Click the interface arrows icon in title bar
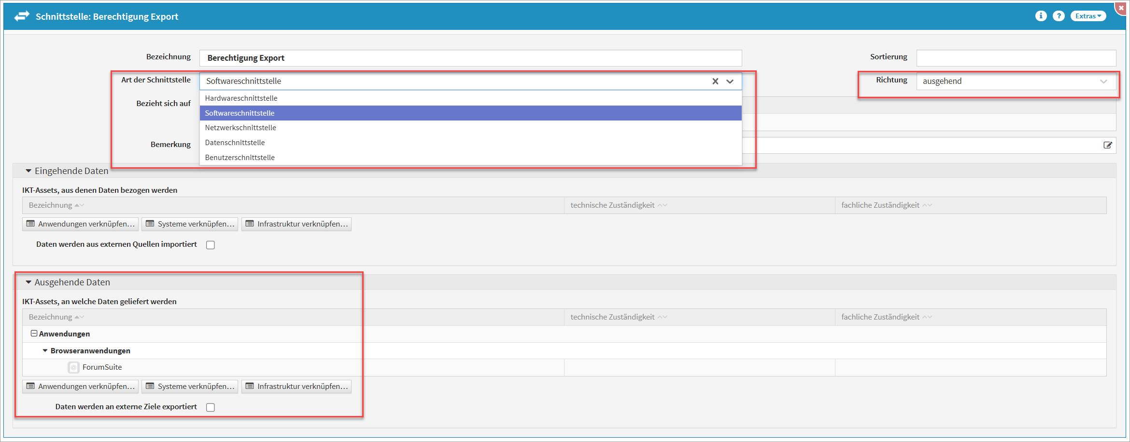The image size is (1130, 442). [x=22, y=16]
